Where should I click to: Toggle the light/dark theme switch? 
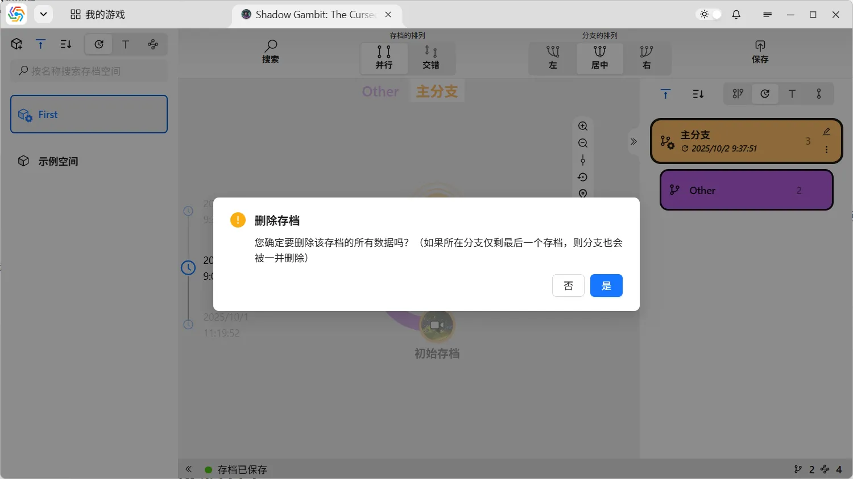[710, 15]
